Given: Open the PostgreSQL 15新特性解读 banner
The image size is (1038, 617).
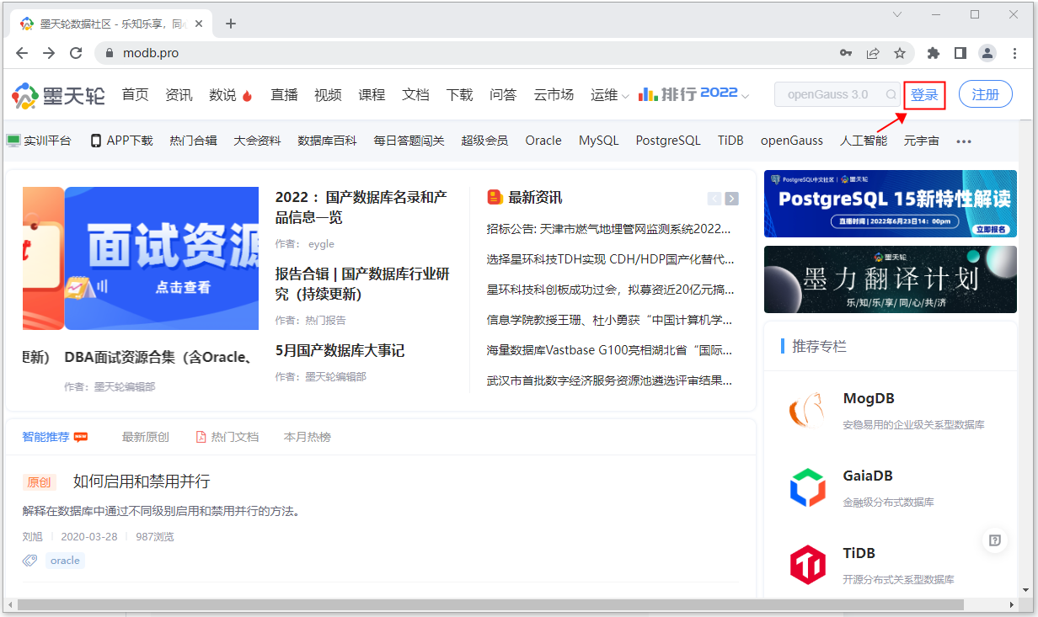Looking at the screenshot, I should point(890,204).
